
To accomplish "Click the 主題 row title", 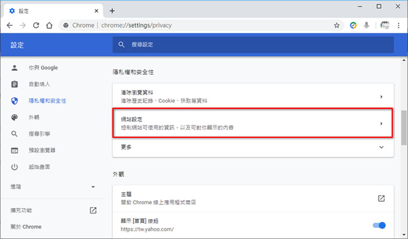I will pyautogui.click(x=126, y=194).
